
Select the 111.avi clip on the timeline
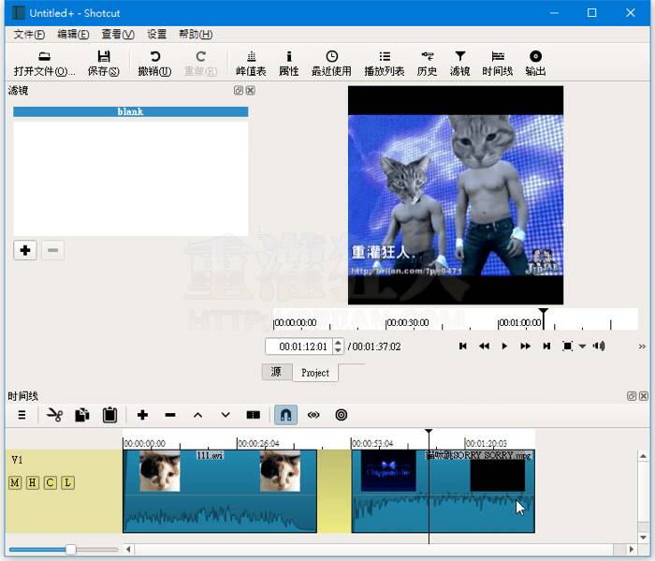tap(220, 491)
